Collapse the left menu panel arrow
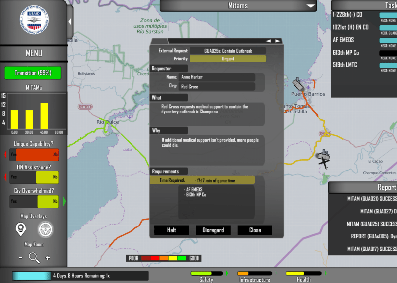This screenshot has height=283, width=397. click(x=70, y=22)
